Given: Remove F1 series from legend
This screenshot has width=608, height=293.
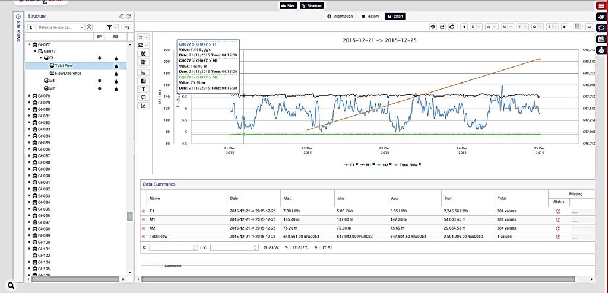Looking at the screenshot, I should click(357, 164).
